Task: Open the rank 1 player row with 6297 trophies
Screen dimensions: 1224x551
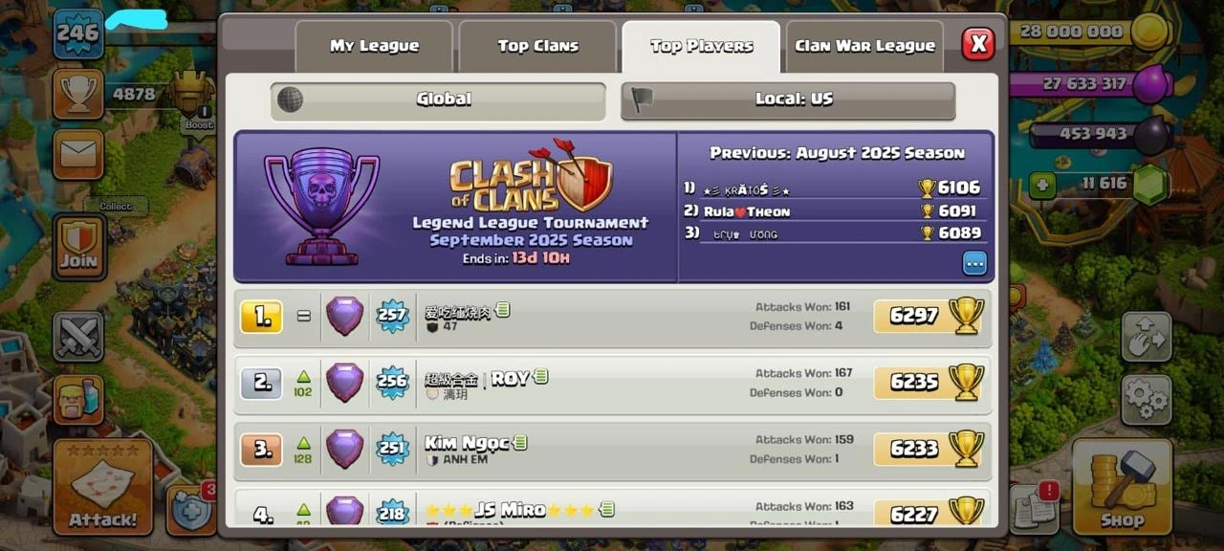Action: [x=613, y=317]
